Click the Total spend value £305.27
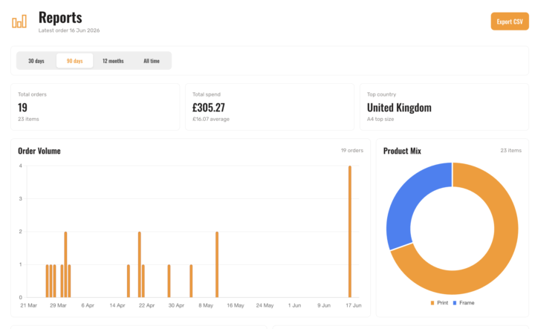The width and height of the screenshot is (535, 329). pyautogui.click(x=209, y=108)
